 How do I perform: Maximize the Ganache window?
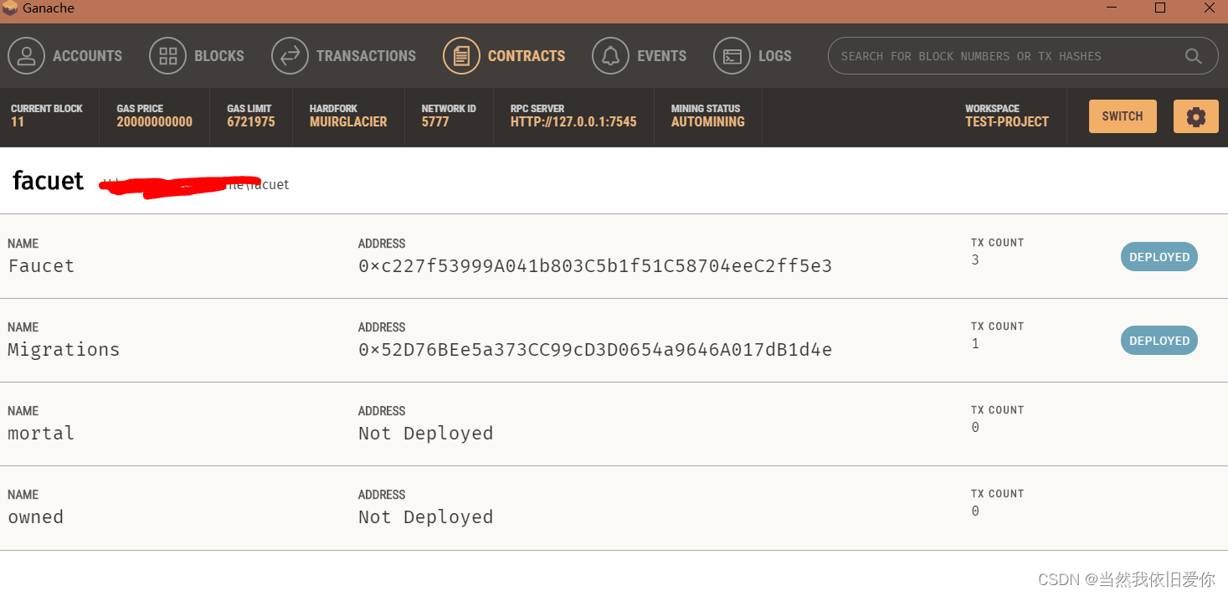[1160, 8]
